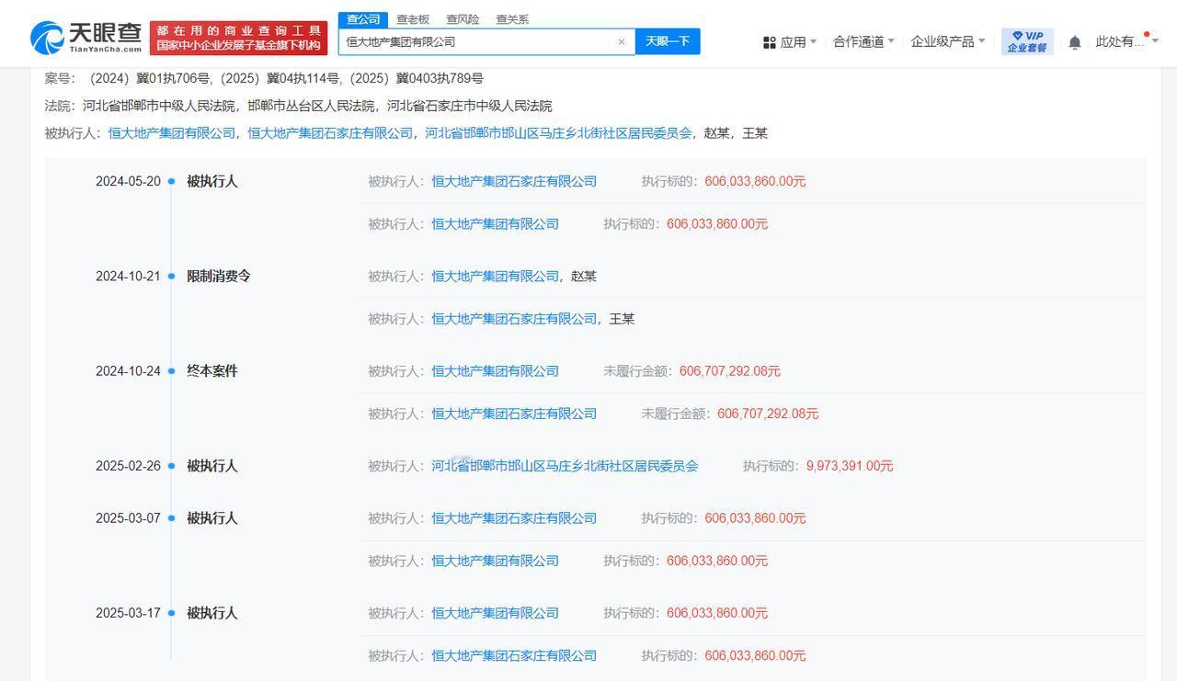Screen dimensions: 1177x681
Task: Open 恒大地产集团石家庄有限公司 link next to 王某
Action: click(x=514, y=319)
